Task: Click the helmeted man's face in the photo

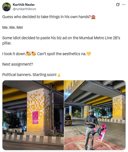Action: [x=91, y=113]
